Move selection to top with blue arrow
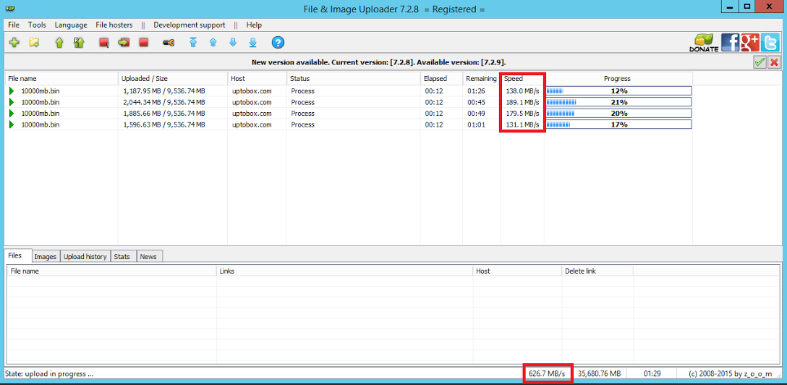Screen dimensions: 787x385 click(x=193, y=43)
